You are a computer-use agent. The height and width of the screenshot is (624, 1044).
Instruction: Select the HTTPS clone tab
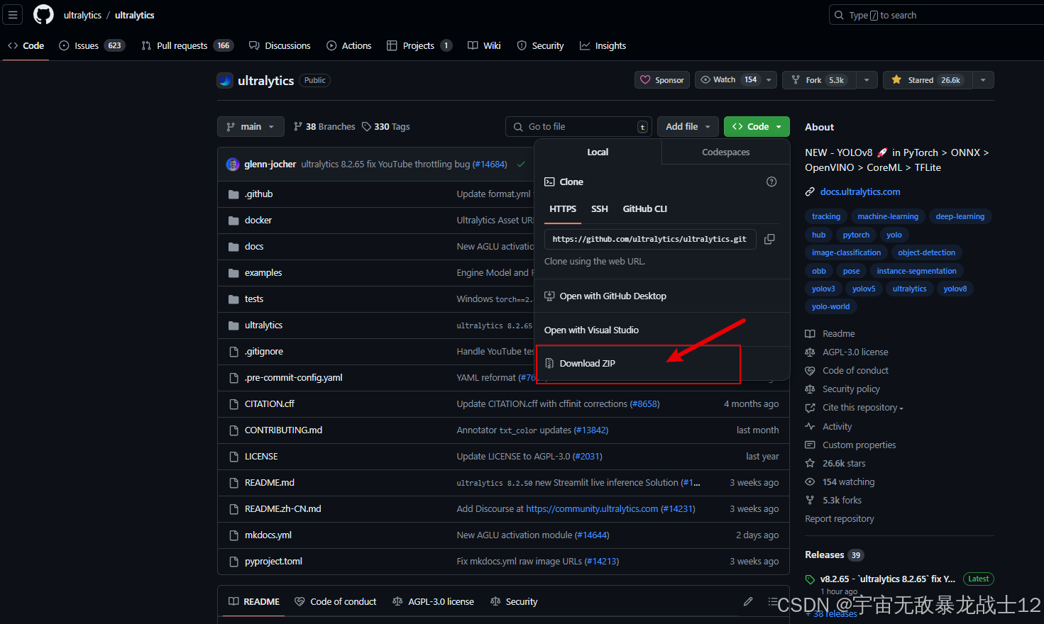click(x=563, y=209)
